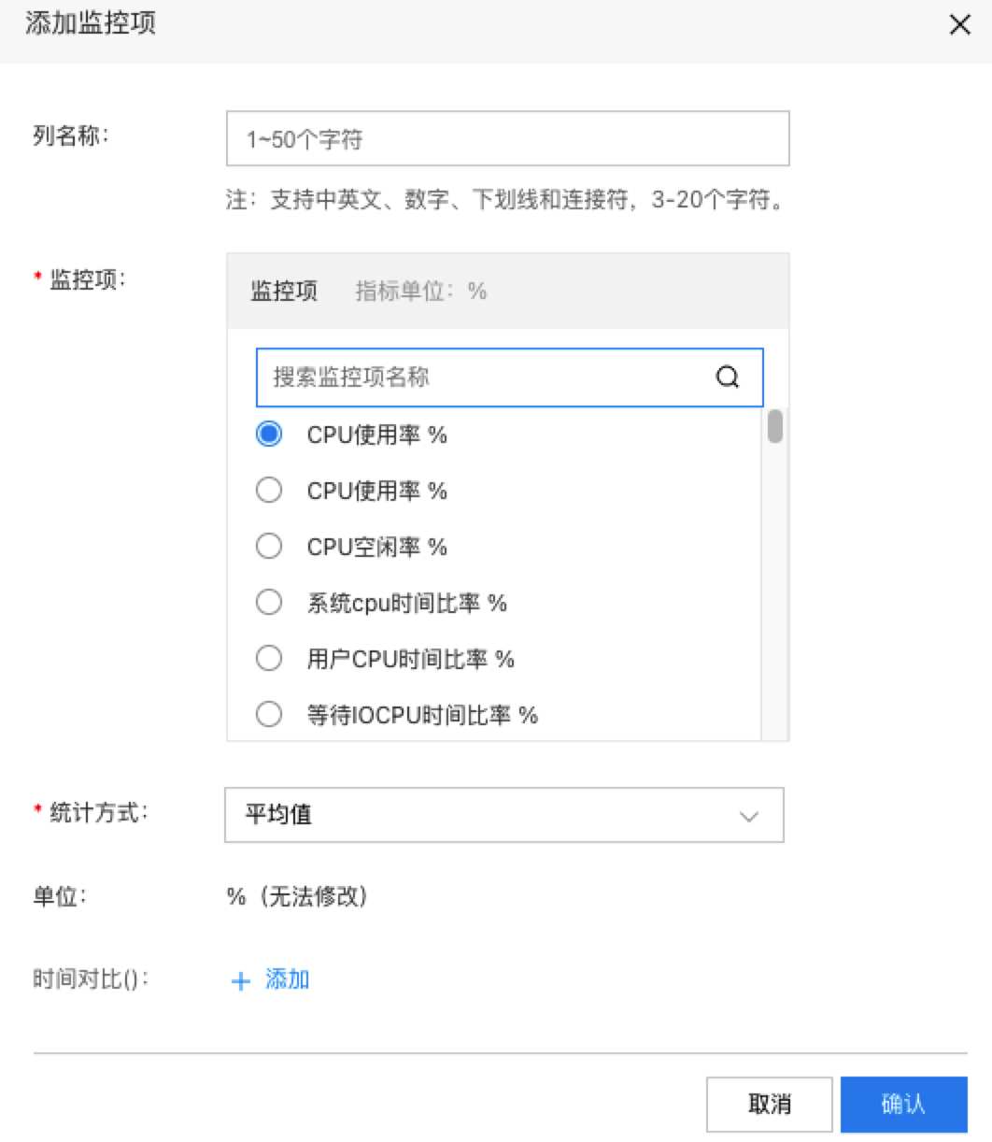Pick 等待IOCPU时间比率 % radio option
This screenshot has width=992, height=1142.
pyautogui.click(x=269, y=714)
